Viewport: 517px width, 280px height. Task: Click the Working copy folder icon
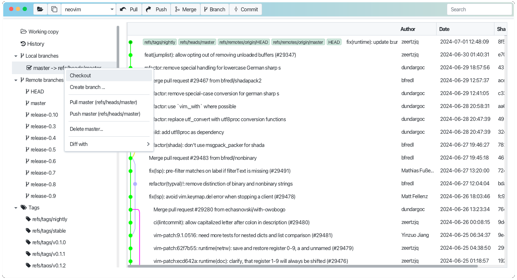coord(24,31)
